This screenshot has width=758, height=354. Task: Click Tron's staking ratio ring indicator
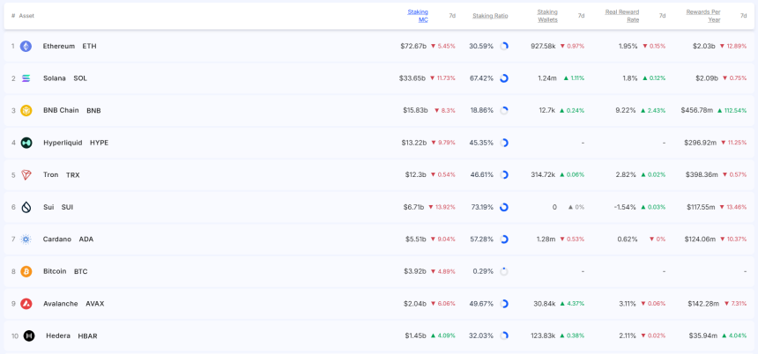(x=504, y=175)
